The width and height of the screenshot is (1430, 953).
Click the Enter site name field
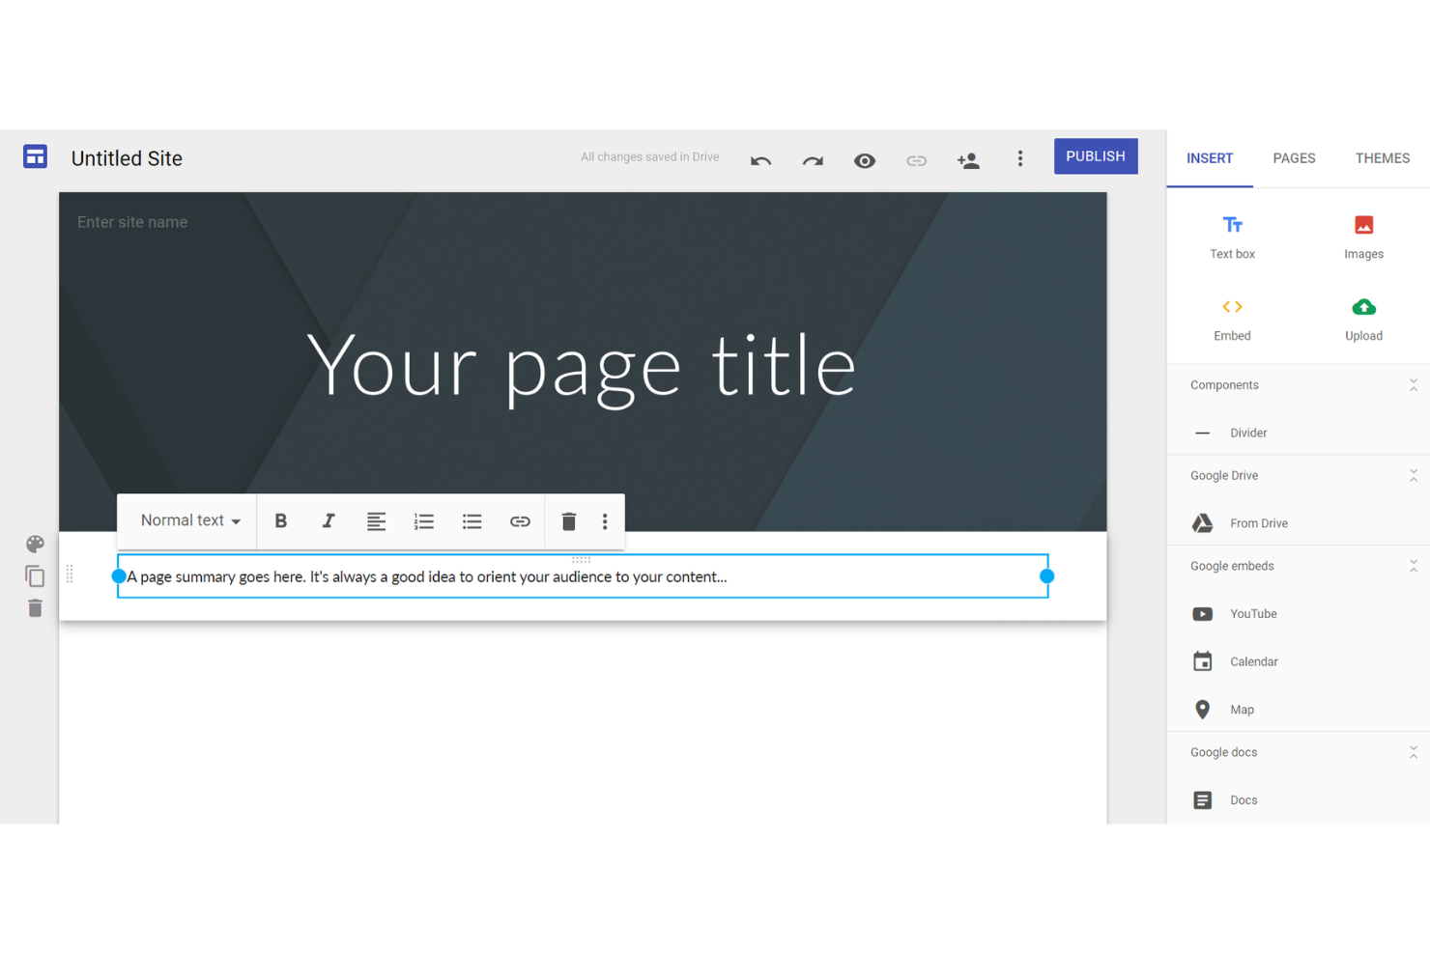pyautogui.click(x=131, y=221)
